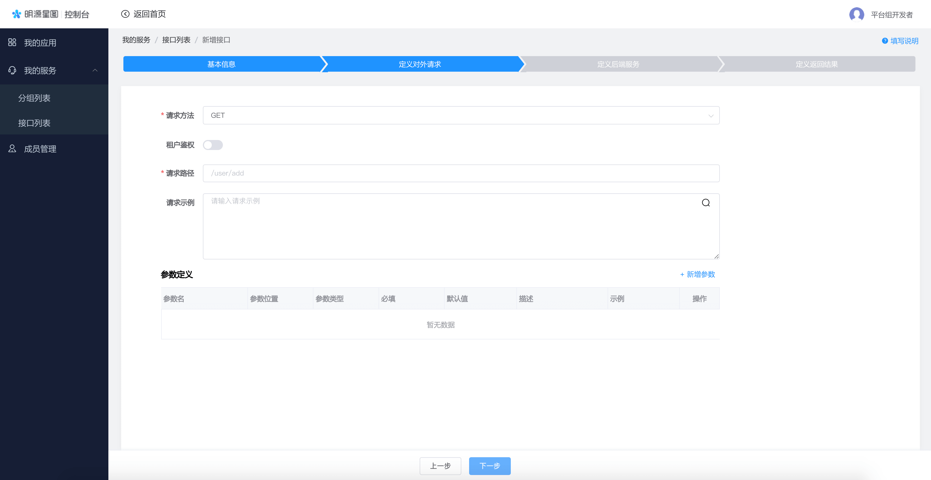Open the 请求方法 GET dropdown

[x=461, y=115]
